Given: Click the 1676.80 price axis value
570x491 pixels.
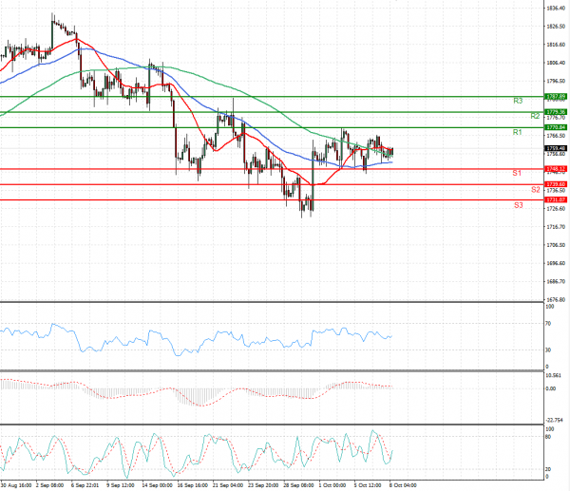Looking at the screenshot, I should coord(556,300).
